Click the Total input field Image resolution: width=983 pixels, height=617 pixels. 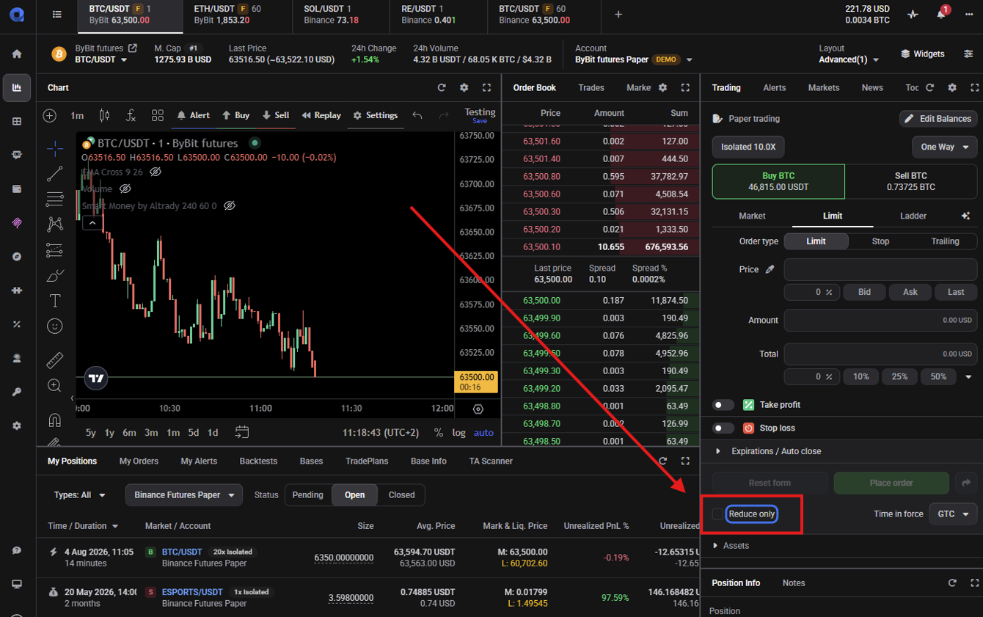880,354
